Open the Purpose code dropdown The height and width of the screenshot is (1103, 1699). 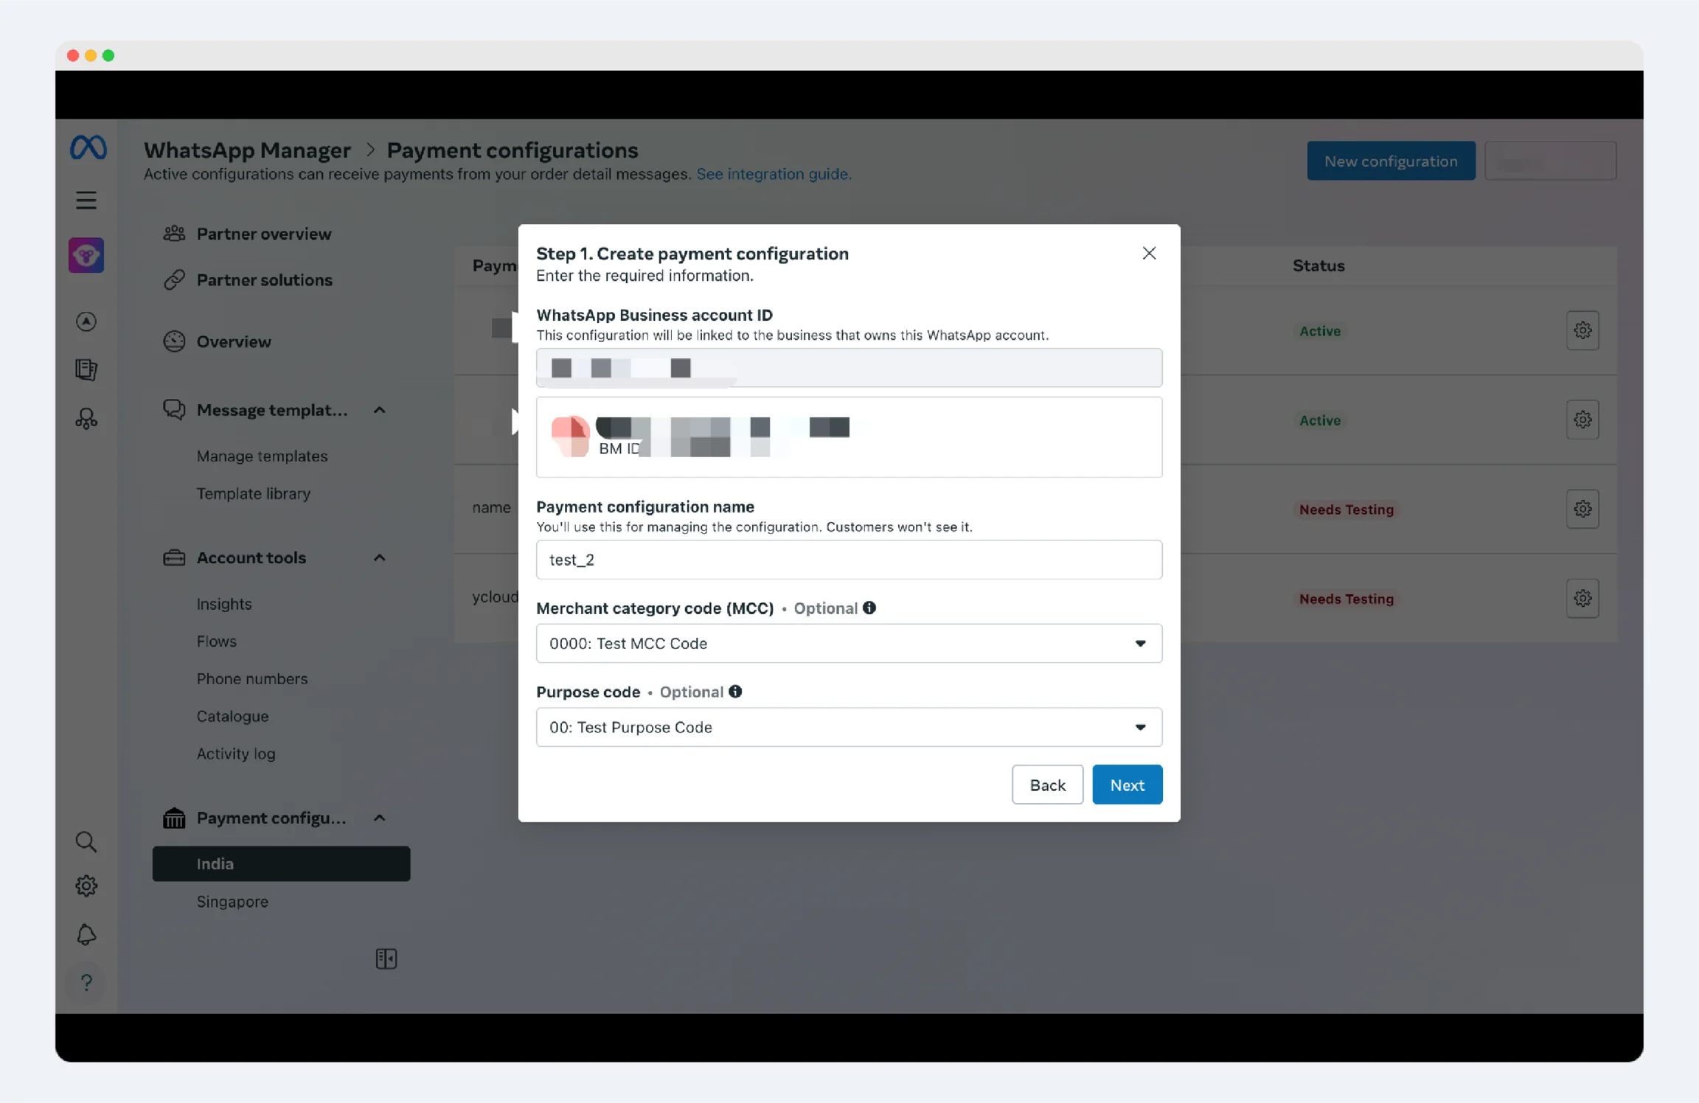point(849,727)
